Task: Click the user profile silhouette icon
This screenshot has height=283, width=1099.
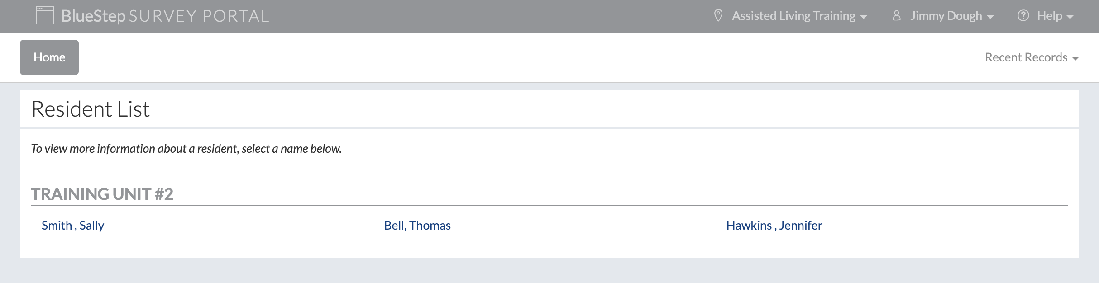Action: [896, 15]
